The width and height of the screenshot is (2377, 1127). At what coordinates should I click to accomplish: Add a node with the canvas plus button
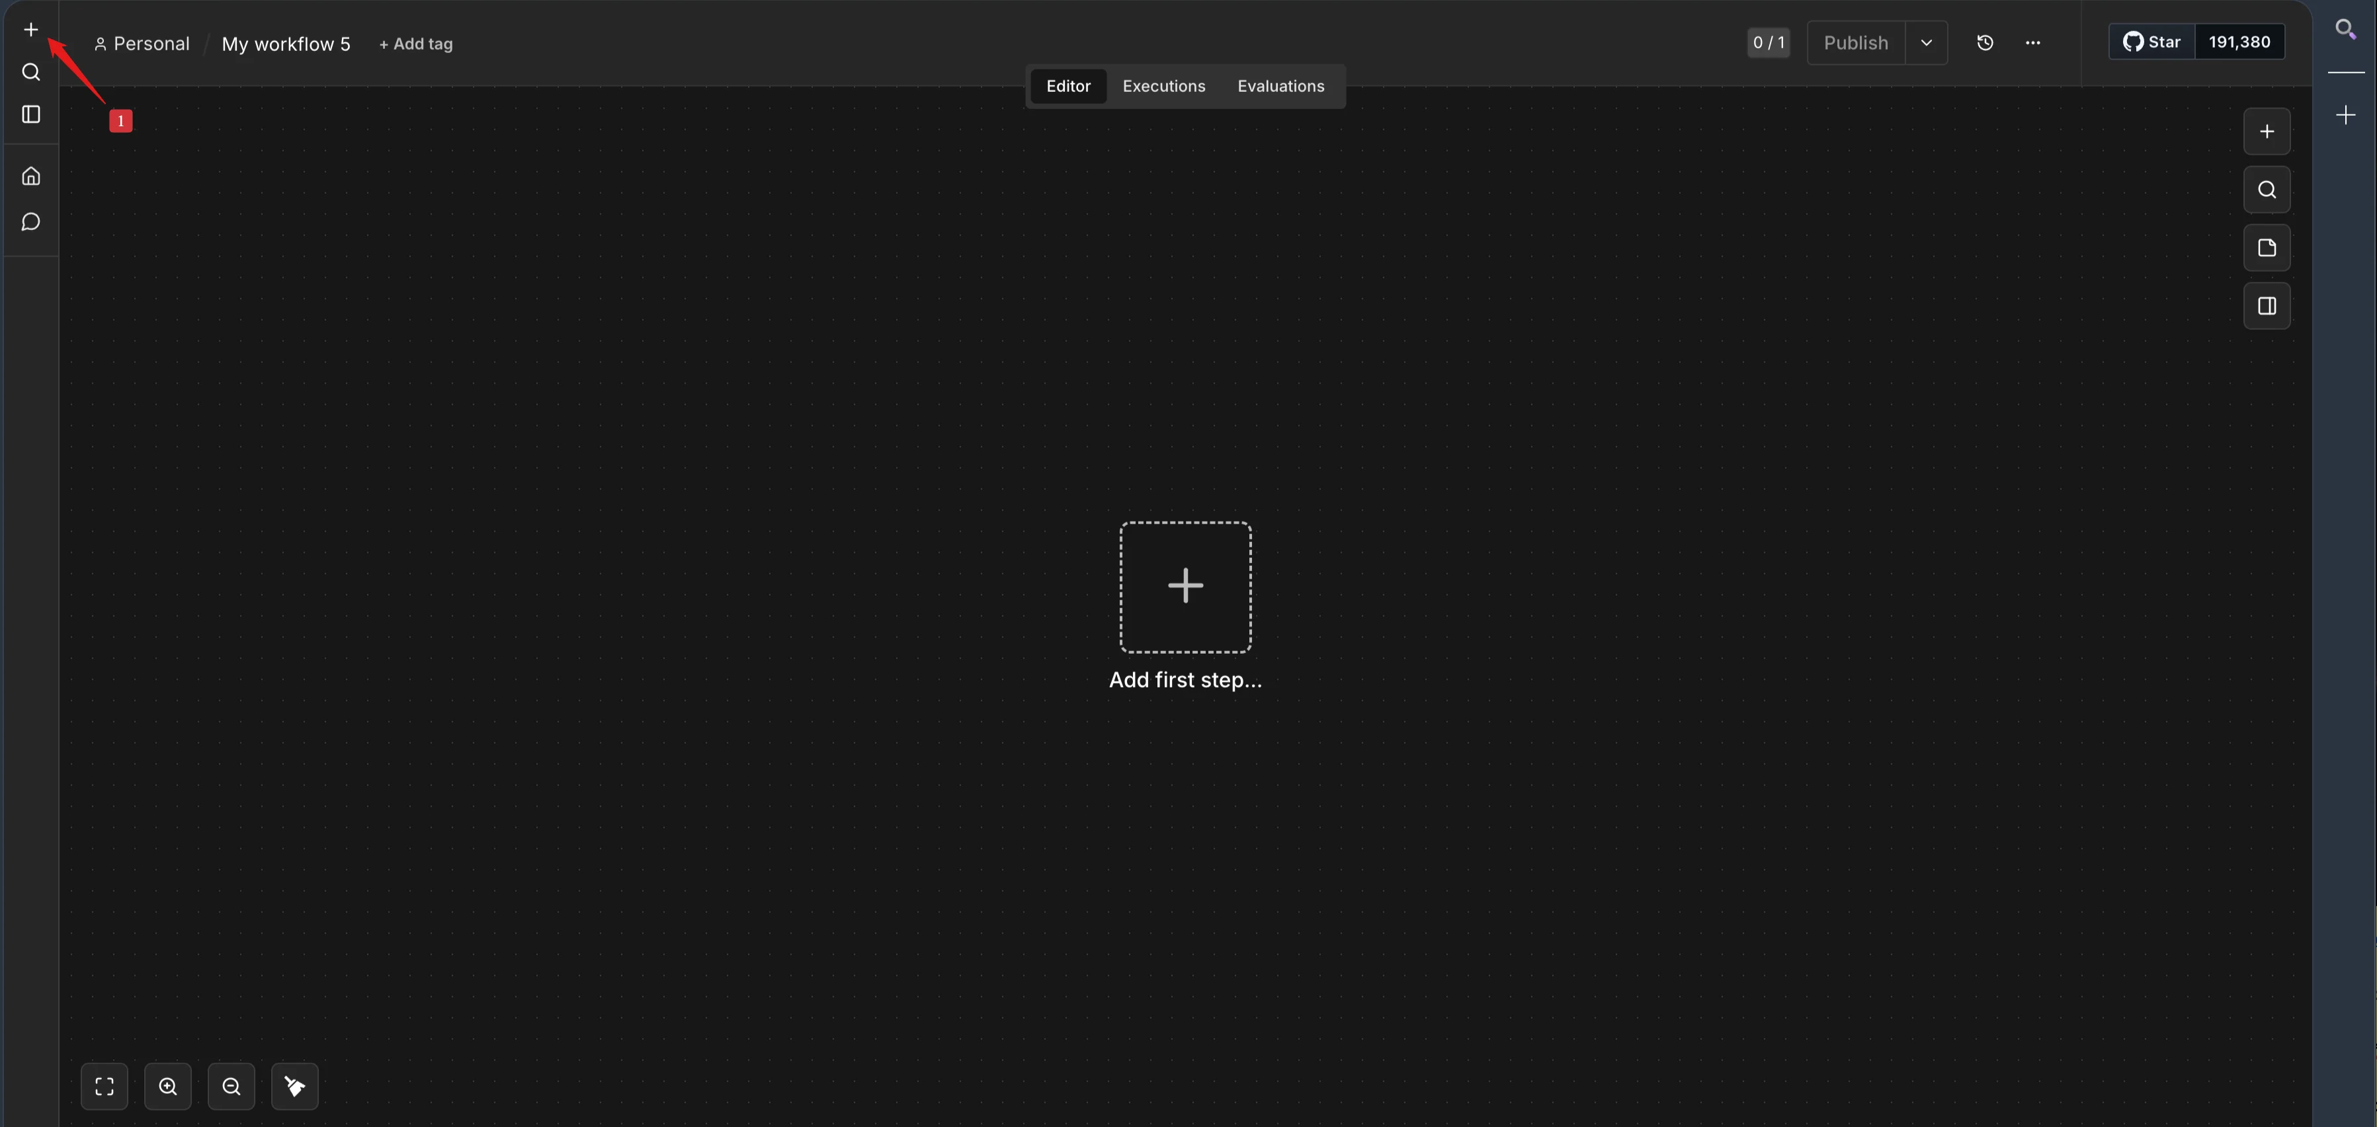[x=2267, y=132]
